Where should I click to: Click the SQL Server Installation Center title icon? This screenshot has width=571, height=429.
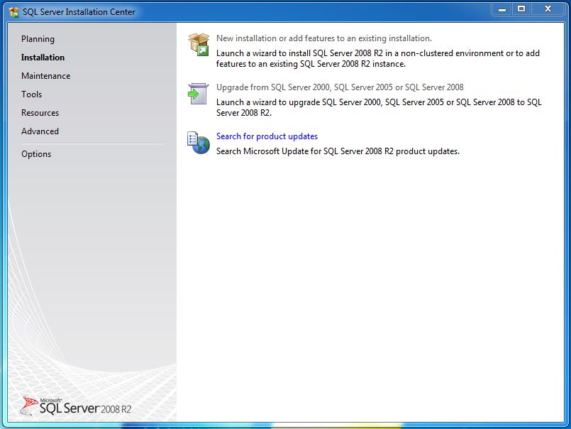tap(14, 12)
